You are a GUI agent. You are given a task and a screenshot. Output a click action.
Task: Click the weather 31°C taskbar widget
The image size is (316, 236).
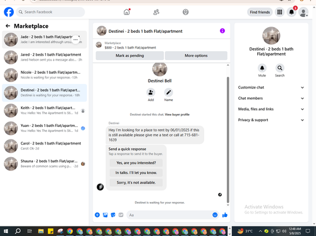245,231
